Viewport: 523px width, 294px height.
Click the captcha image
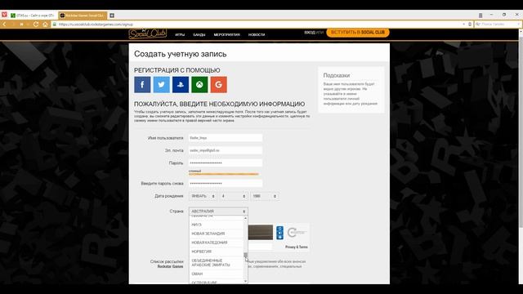[x=261, y=232]
